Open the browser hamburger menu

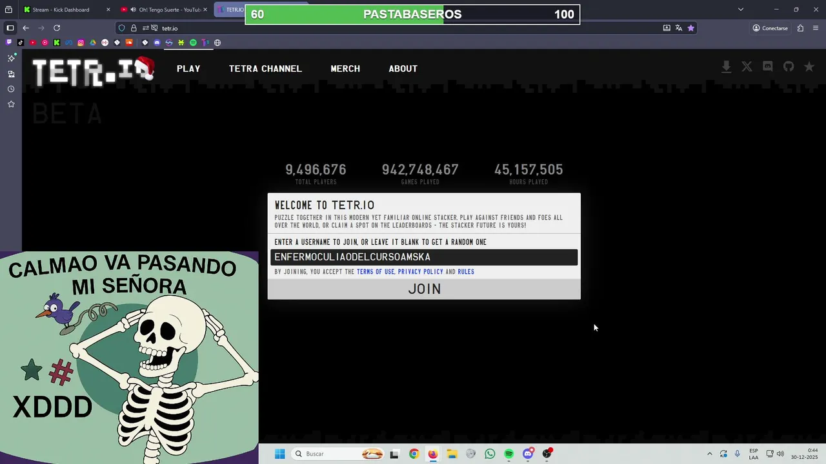tap(816, 28)
